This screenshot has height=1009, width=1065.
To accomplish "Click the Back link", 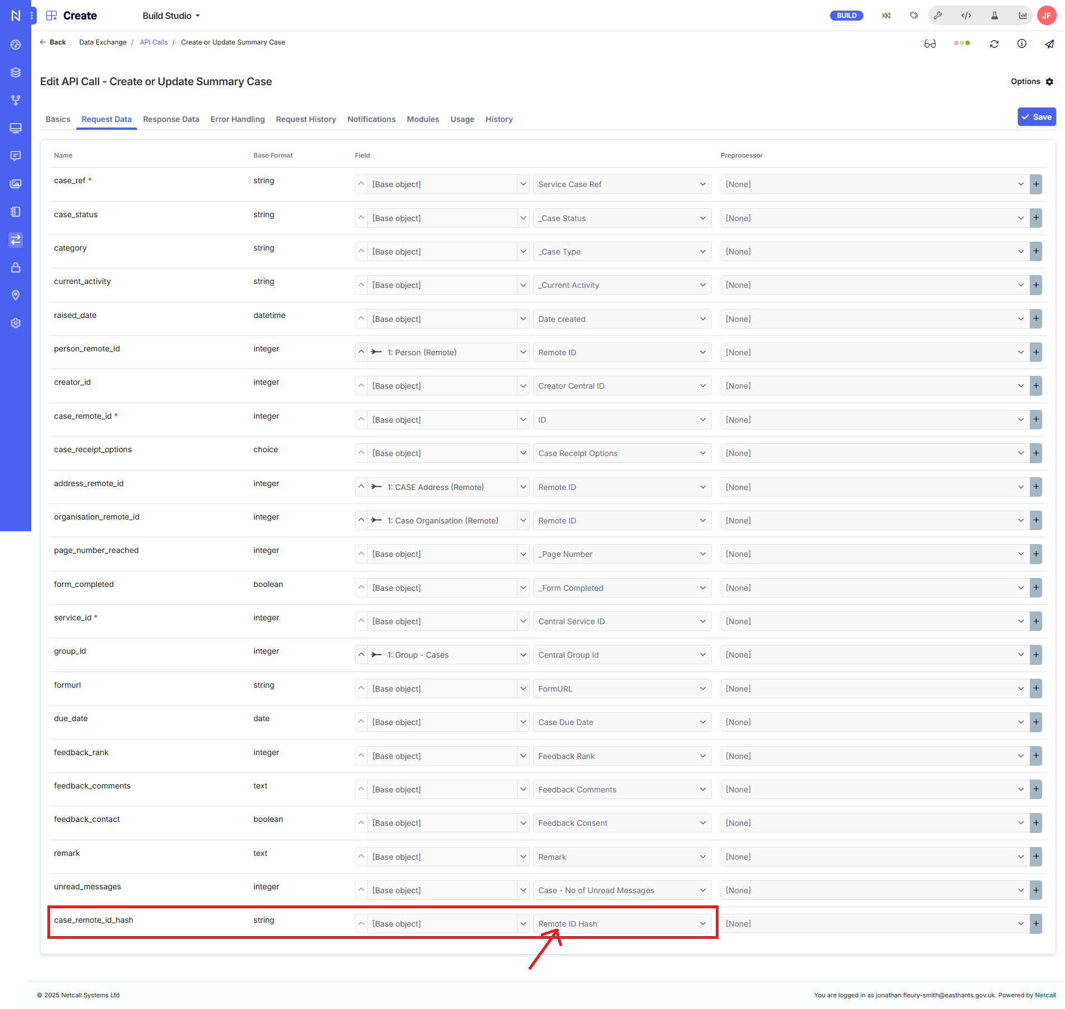I will pos(53,42).
